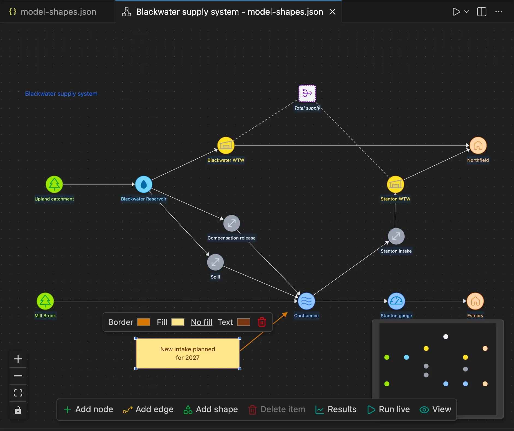
Task: Open Results from the bottom toolbar
Action: (336, 409)
